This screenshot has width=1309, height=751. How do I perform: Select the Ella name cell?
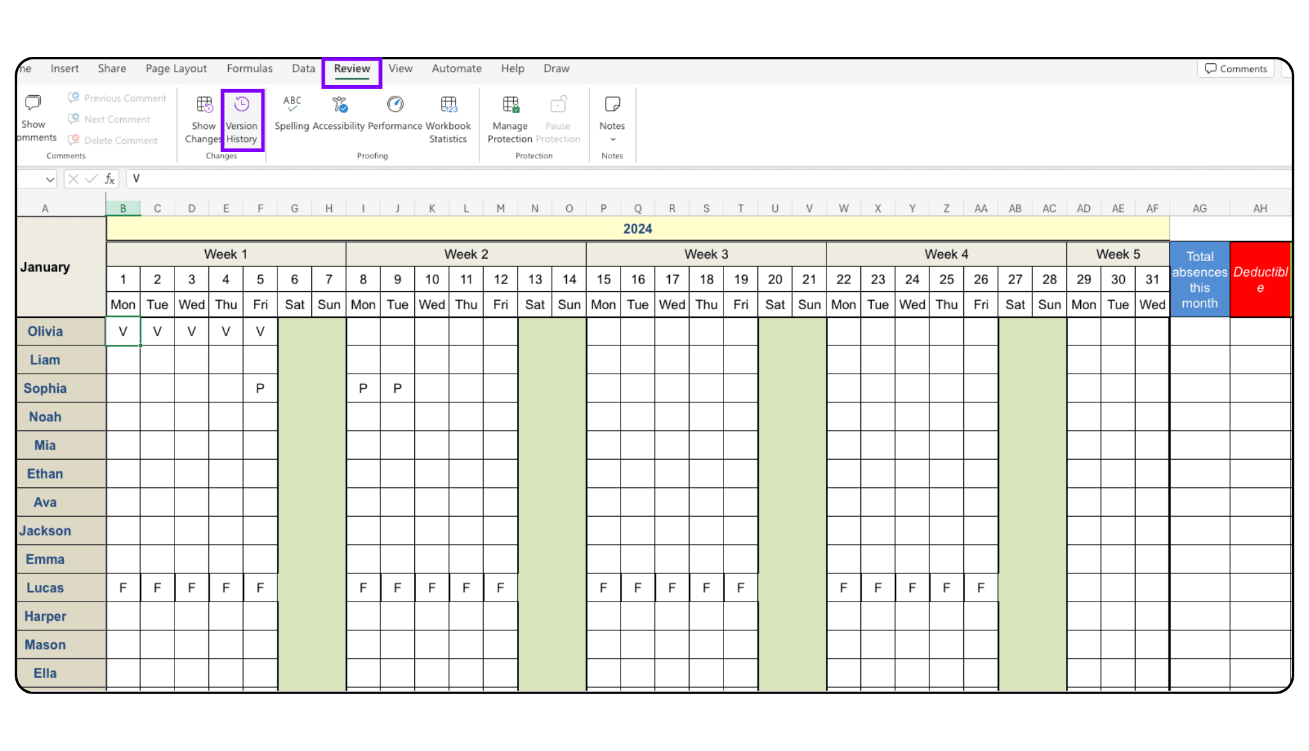(x=61, y=673)
